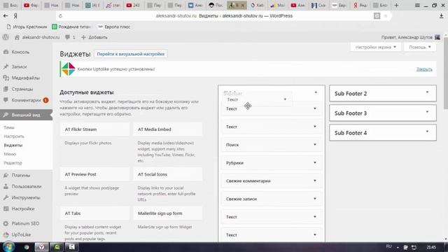
Task: Click the Страницы pages icon
Action: [x=6, y=89]
